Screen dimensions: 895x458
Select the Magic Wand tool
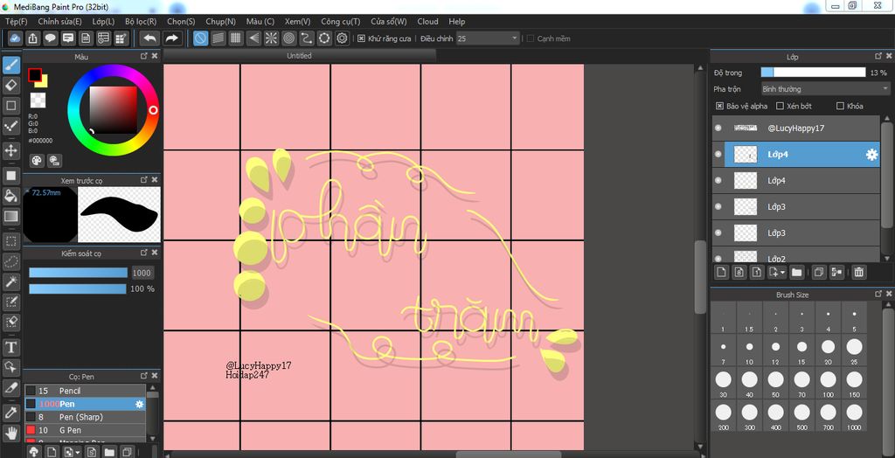coord(10,281)
